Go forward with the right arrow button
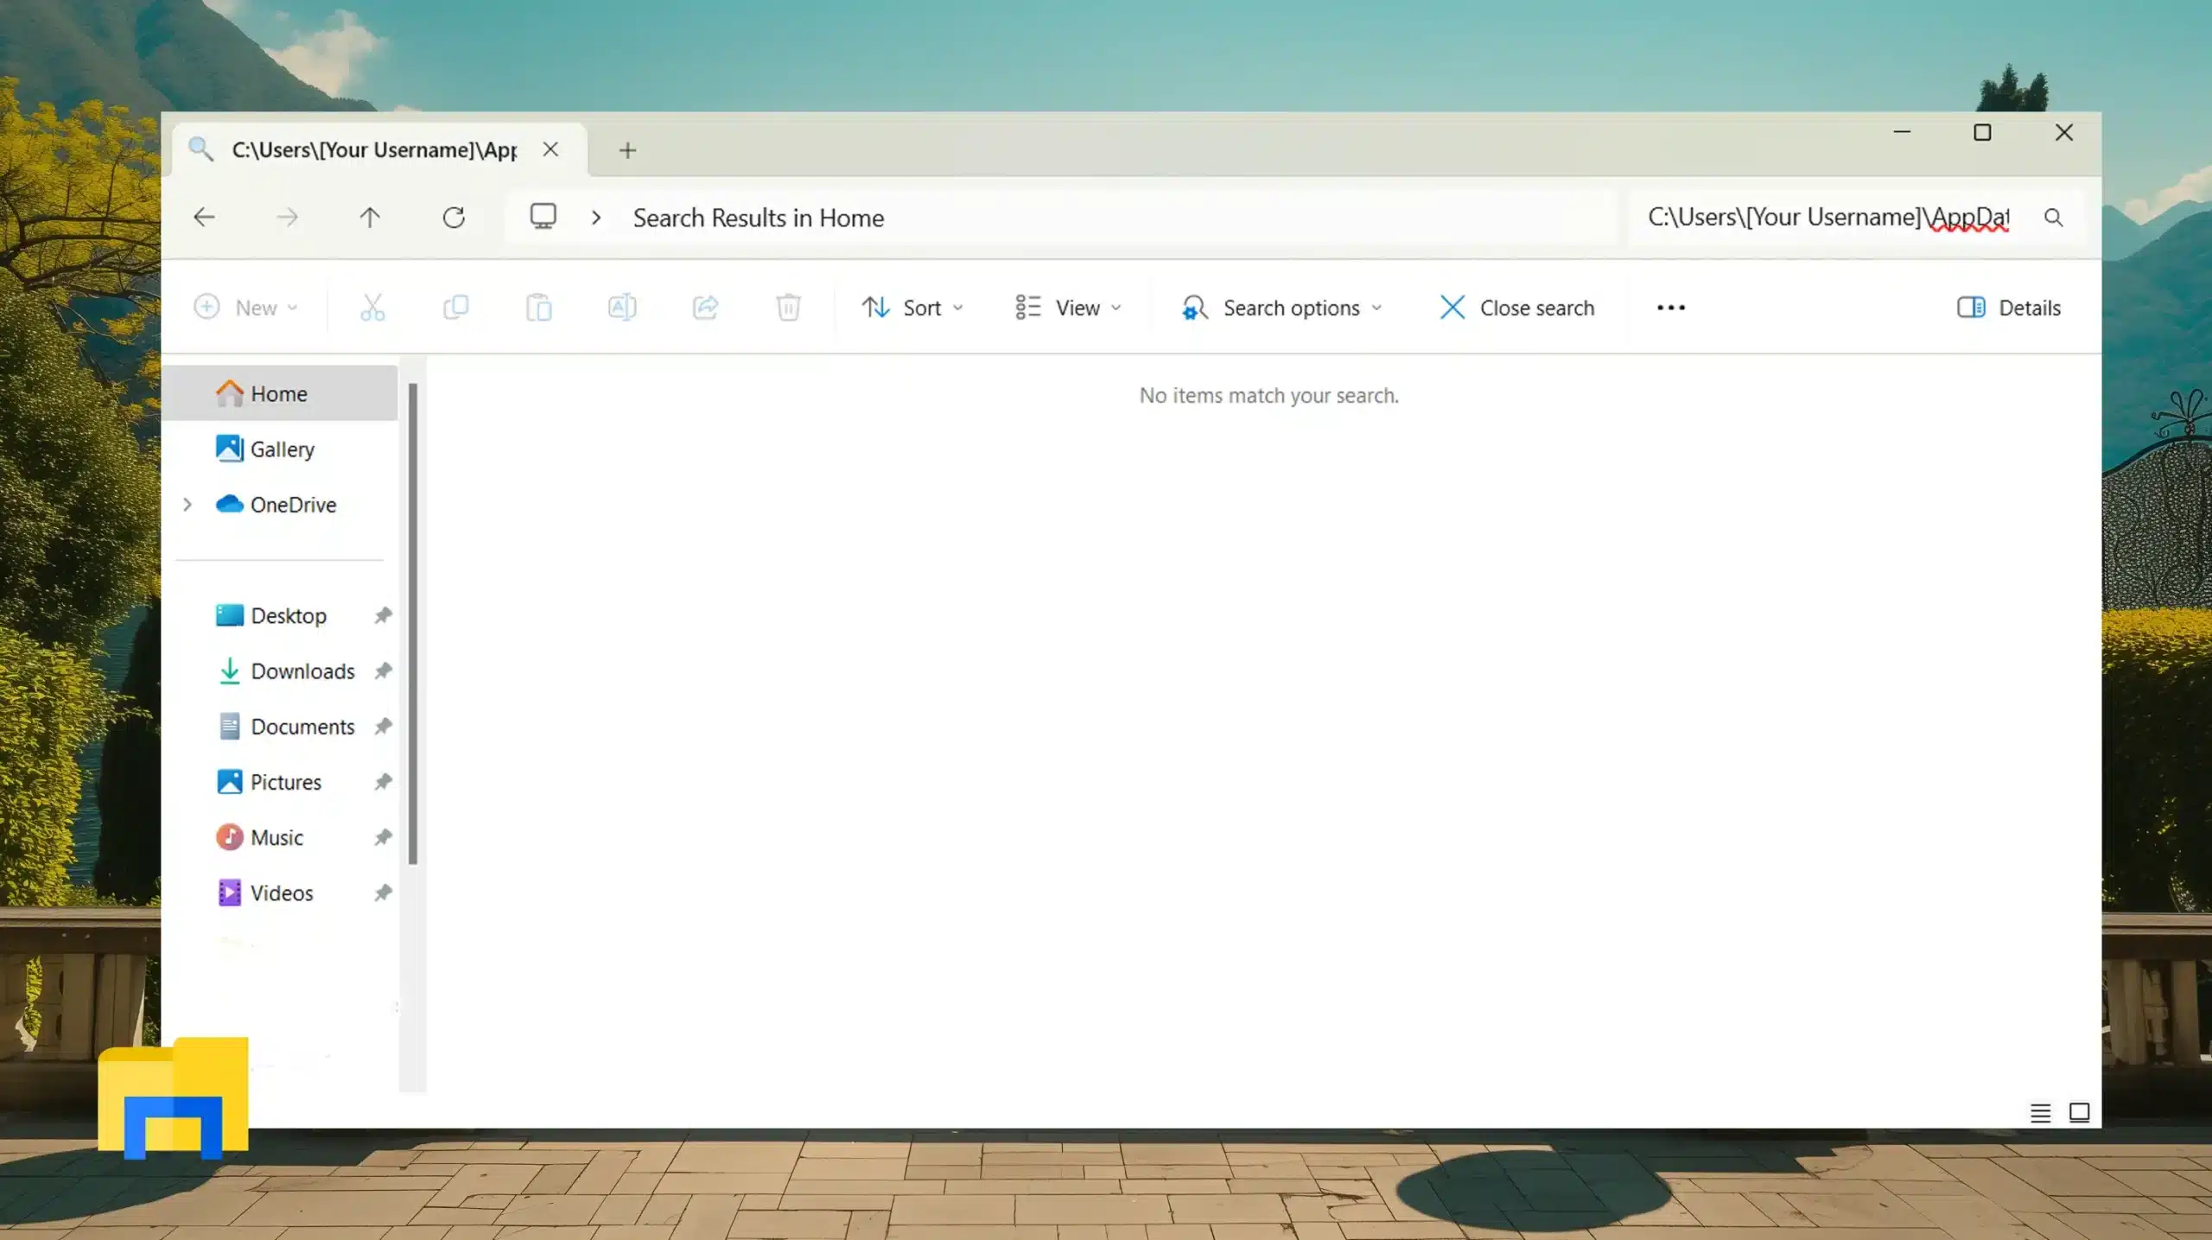Viewport: 2212px width, 1240px height. click(287, 217)
